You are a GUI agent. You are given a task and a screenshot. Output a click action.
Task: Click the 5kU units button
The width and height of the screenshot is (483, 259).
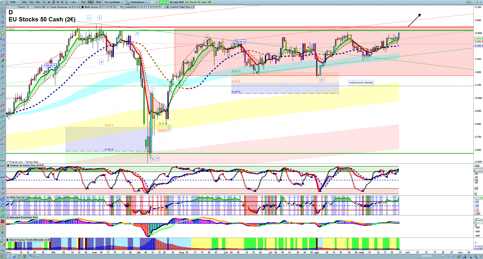(x=83, y=2)
